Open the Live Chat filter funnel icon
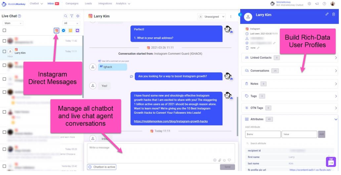The width and height of the screenshot is (341, 175). (72, 16)
